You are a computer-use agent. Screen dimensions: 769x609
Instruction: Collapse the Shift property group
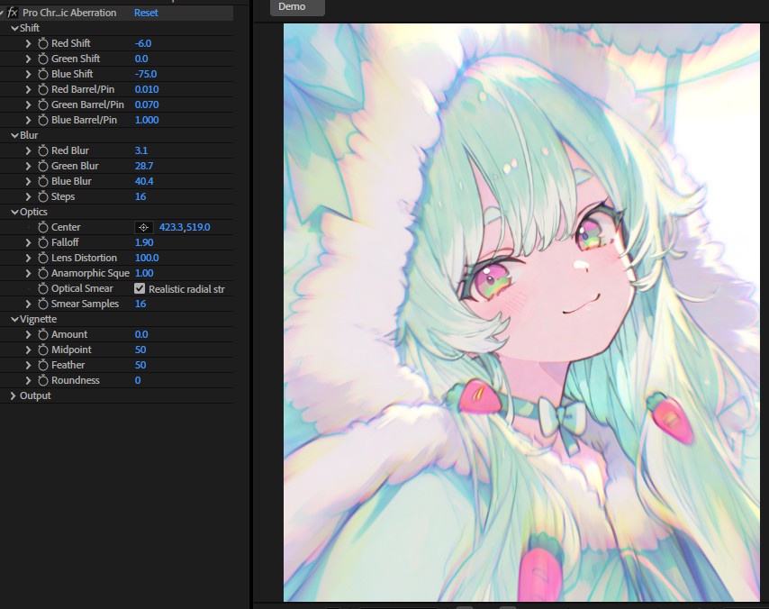click(x=14, y=27)
